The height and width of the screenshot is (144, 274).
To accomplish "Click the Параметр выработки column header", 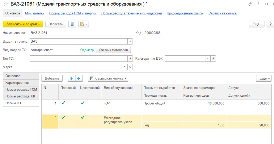I will tap(161, 88).
